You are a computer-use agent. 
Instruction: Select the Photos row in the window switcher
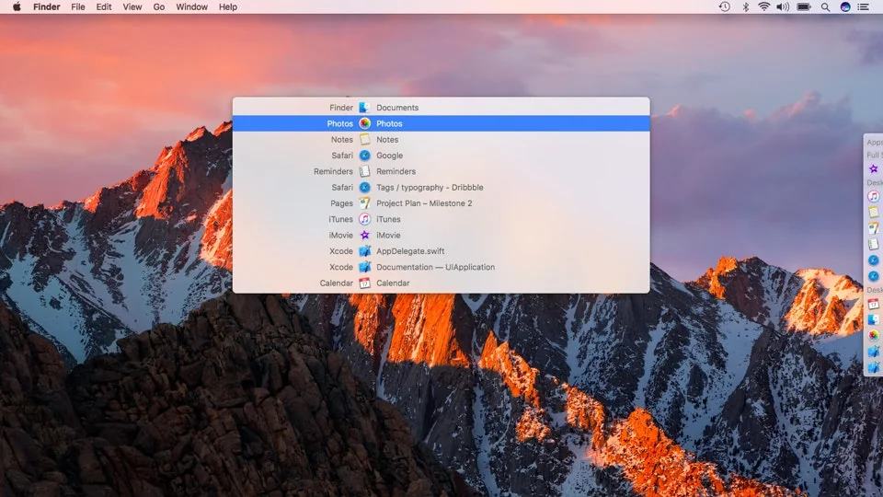pos(441,123)
